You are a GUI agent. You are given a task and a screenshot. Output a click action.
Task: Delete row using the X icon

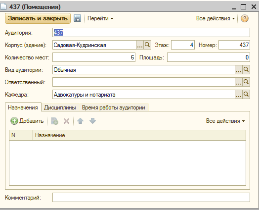(66, 121)
